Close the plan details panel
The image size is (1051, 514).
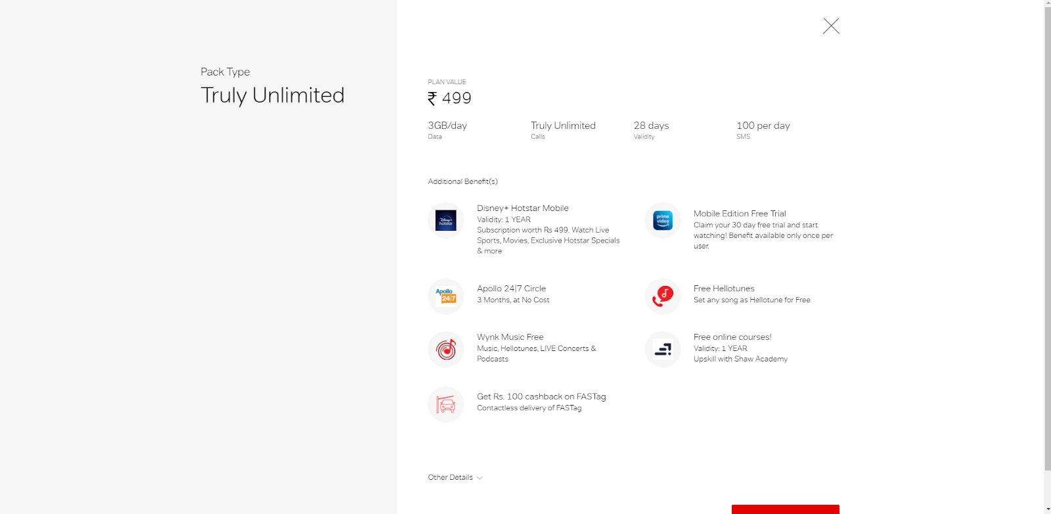(831, 26)
